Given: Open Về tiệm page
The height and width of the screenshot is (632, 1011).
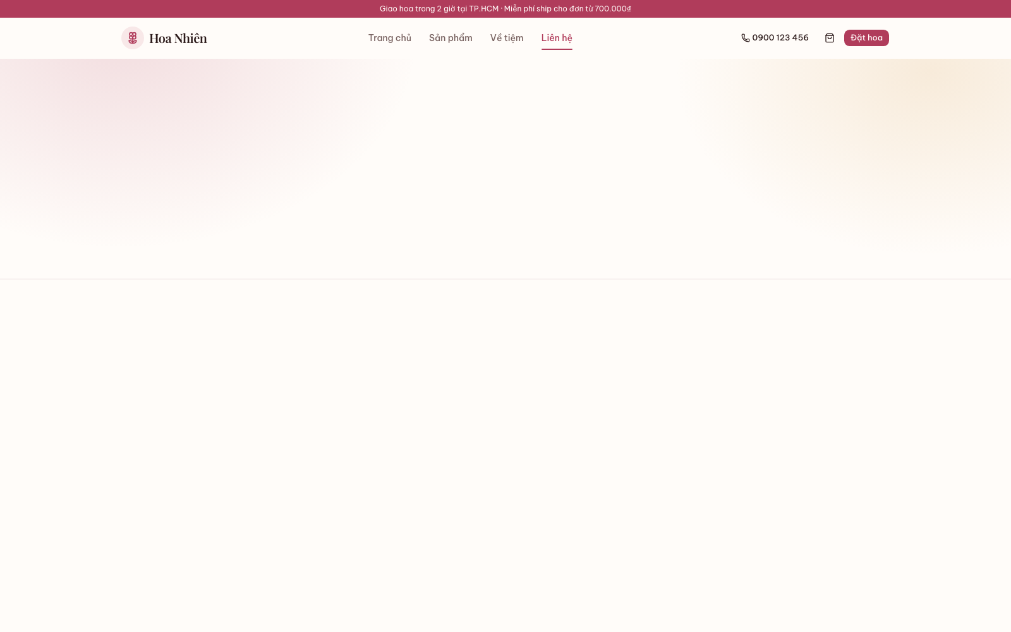Looking at the screenshot, I should coord(507,38).
